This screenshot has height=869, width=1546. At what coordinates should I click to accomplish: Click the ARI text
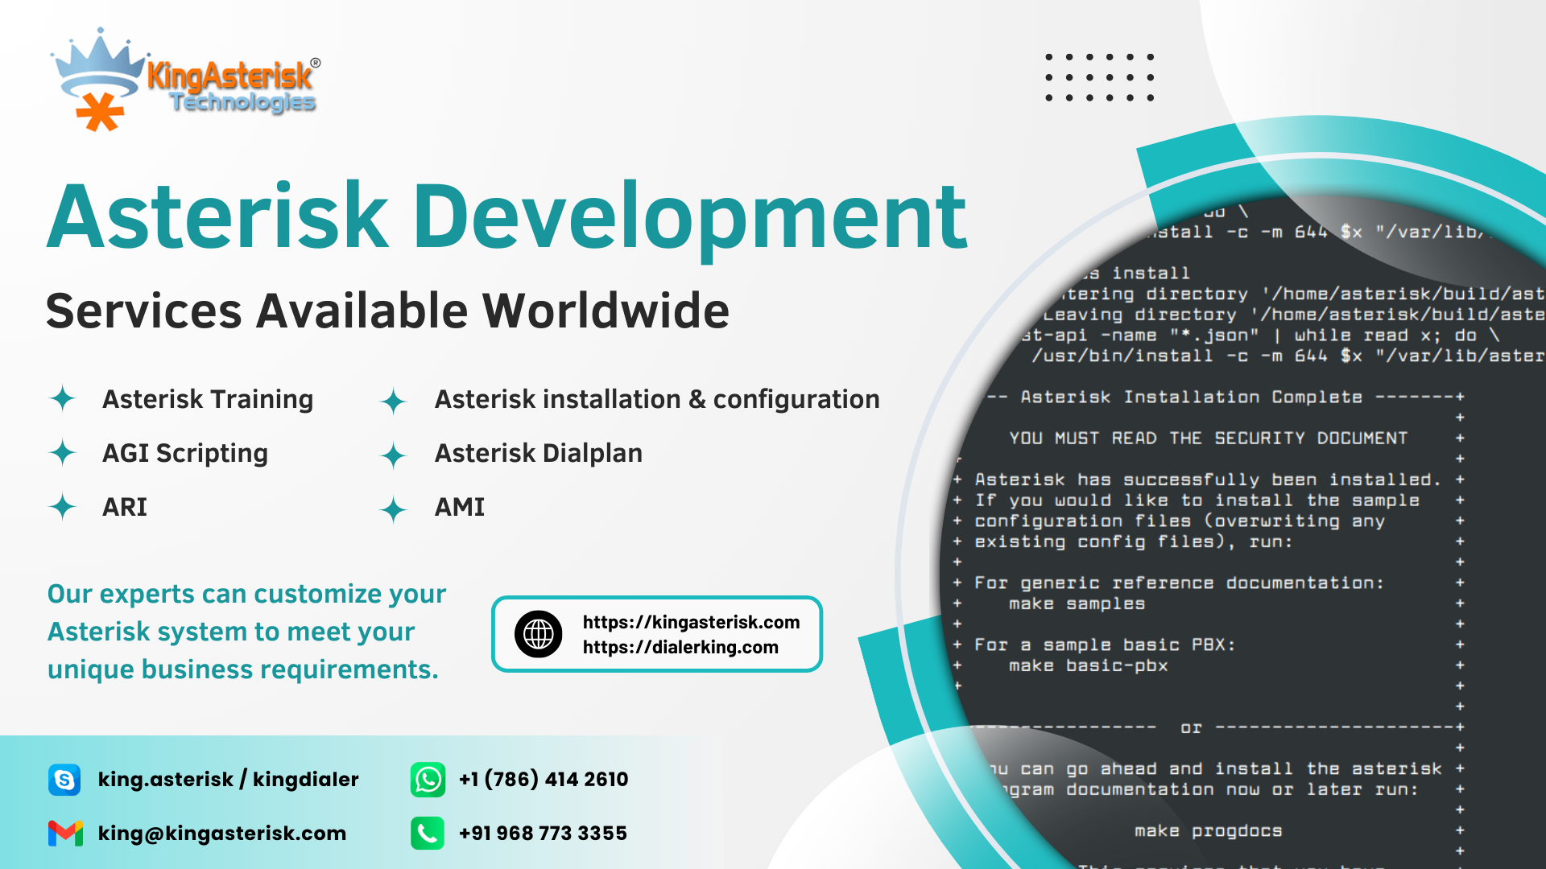click(x=125, y=507)
